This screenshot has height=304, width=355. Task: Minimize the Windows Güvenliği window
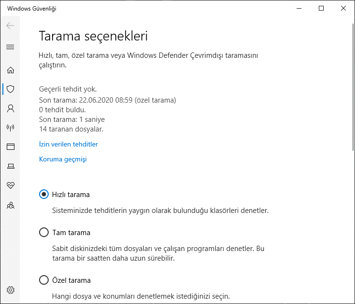299,8
